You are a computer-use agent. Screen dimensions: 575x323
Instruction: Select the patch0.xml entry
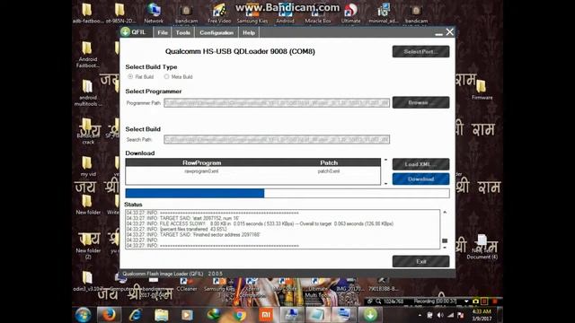click(329, 171)
